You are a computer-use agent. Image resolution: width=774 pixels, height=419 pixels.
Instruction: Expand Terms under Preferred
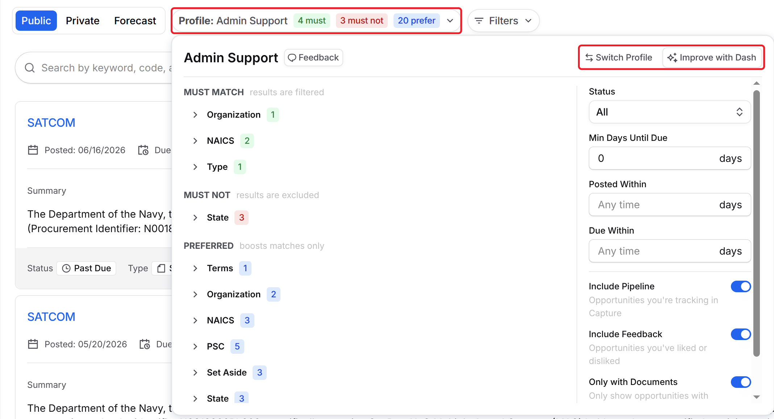click(195, 268)
